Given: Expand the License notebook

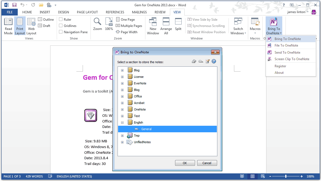Looking at the screenshot, I should pyautogui.click(x=122, y=77).
